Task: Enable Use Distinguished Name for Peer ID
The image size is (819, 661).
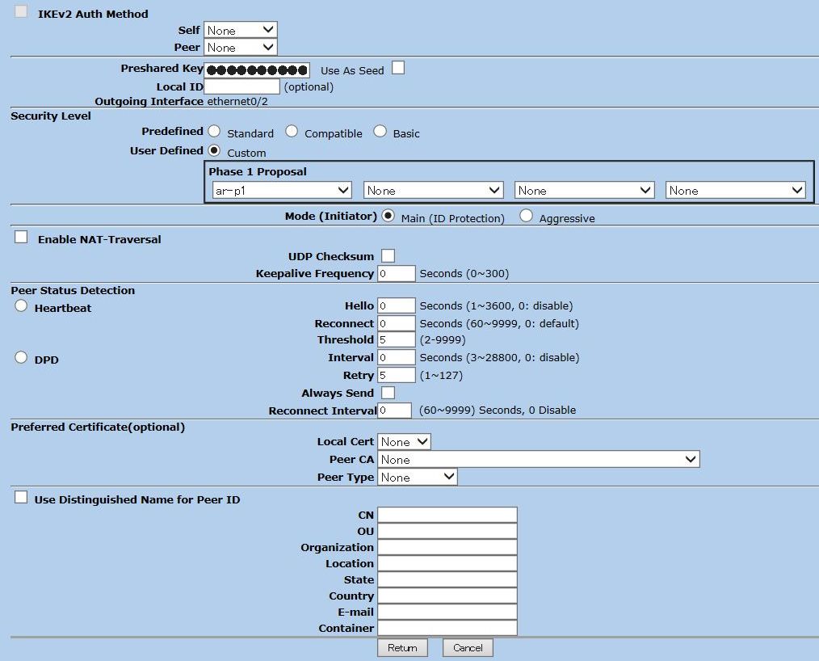Action: click(x=21, y=498)
